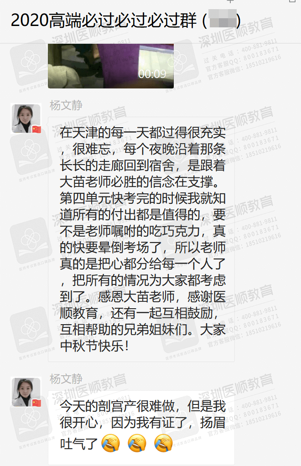Click the pin icon at the top edge

[230, 1]
